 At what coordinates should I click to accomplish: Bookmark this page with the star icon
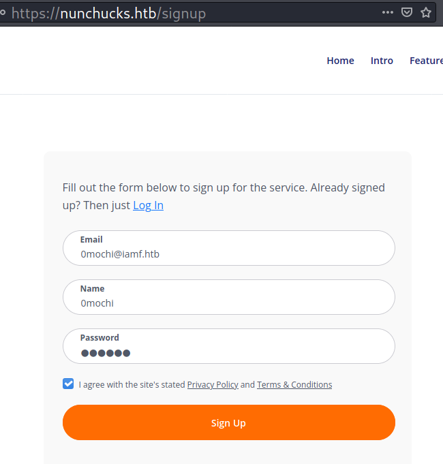[x=426, y=12]
